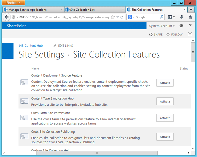
Task: Click the vertical scrollbar up arrow
Action: coord(193,40)
